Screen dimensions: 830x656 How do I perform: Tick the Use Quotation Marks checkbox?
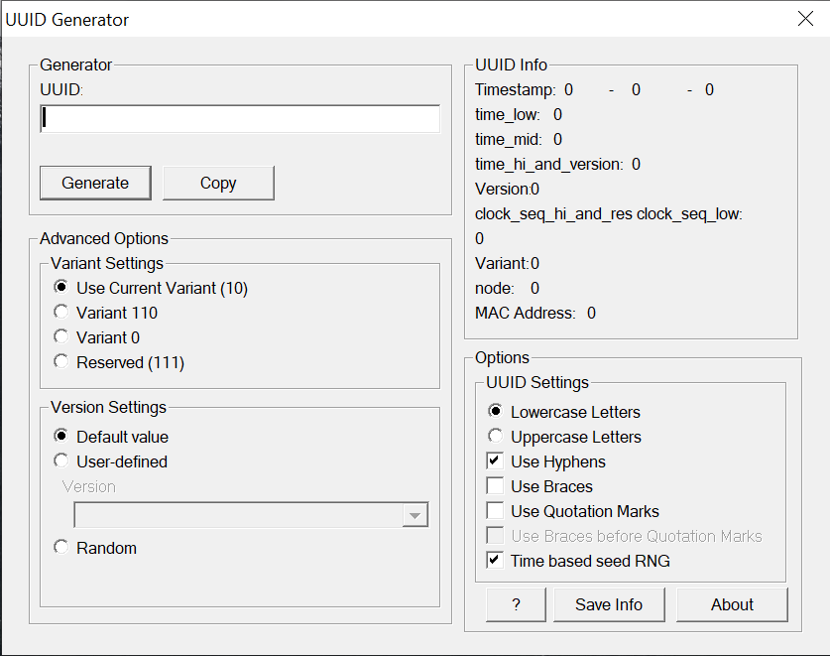click(x=495, y=511)
